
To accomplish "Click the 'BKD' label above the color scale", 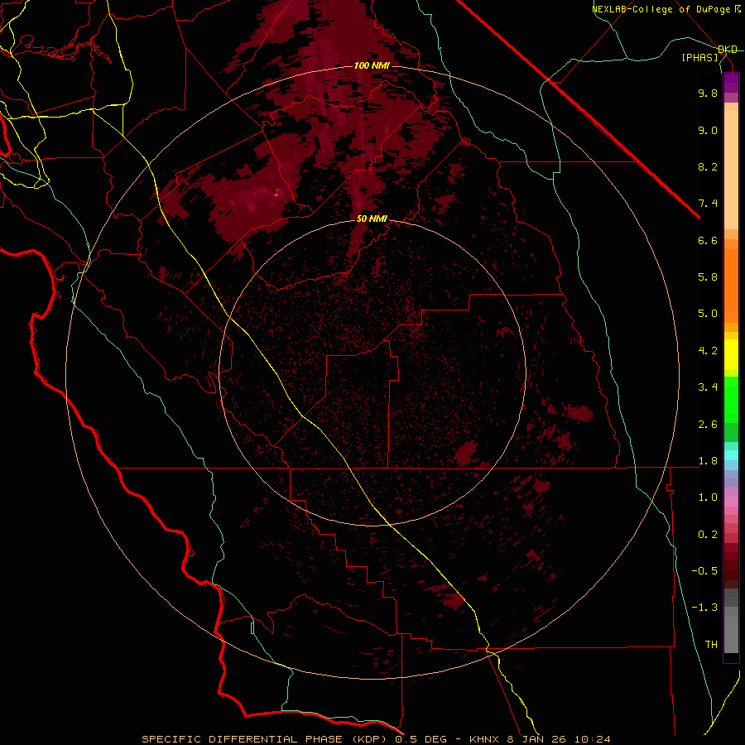I will tap(728, 50).
